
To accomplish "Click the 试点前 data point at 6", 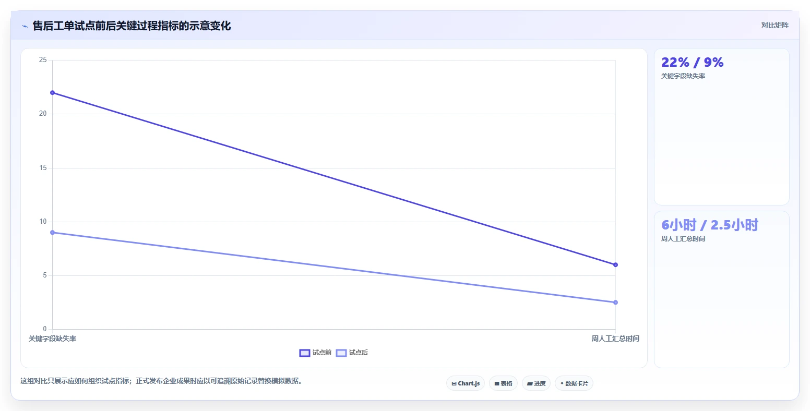I will pyautogui.click(x=615, y=265).
